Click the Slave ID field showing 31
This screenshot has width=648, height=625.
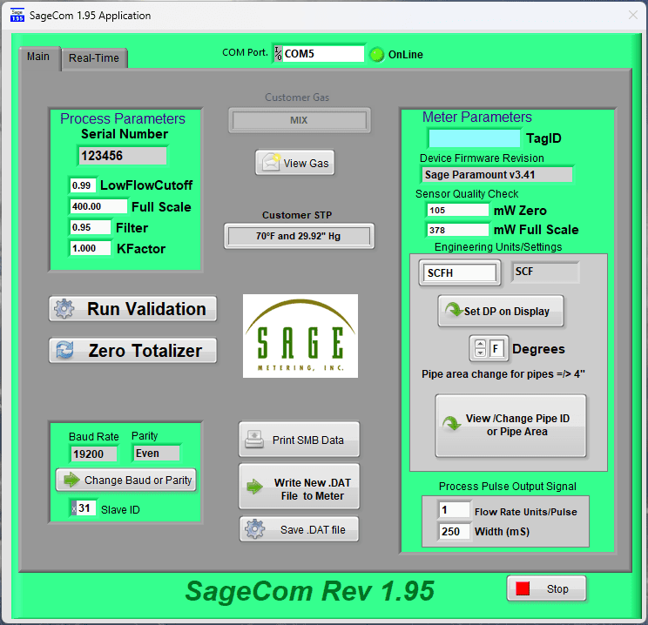coord(87,508)
